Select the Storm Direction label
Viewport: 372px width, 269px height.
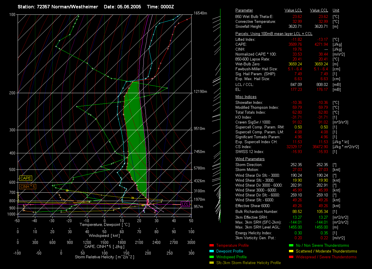coord(249,165)
